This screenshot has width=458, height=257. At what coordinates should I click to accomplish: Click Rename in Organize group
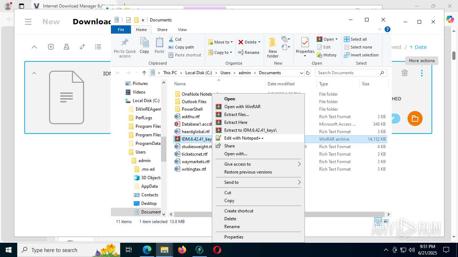[x=249, y=52]
